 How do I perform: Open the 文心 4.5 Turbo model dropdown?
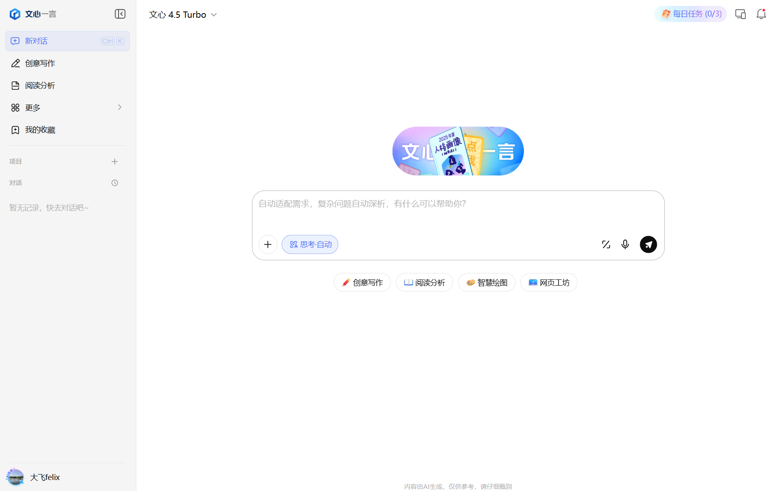coord(183,14)
